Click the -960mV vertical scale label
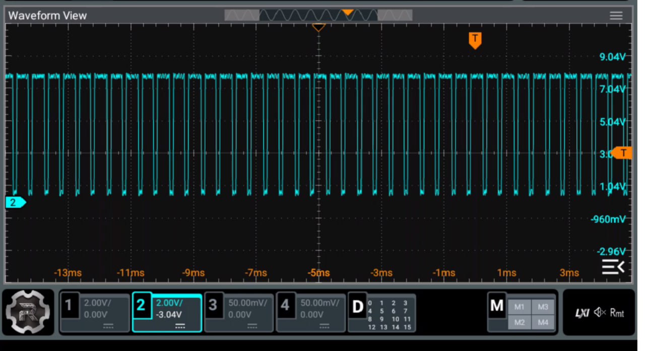This screenshot has height=351, width=645. (x=608, y=219)
